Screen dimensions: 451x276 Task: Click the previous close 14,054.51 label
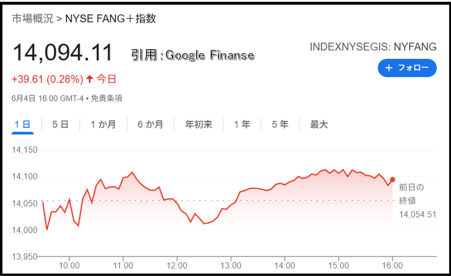[x=418, y=215]
